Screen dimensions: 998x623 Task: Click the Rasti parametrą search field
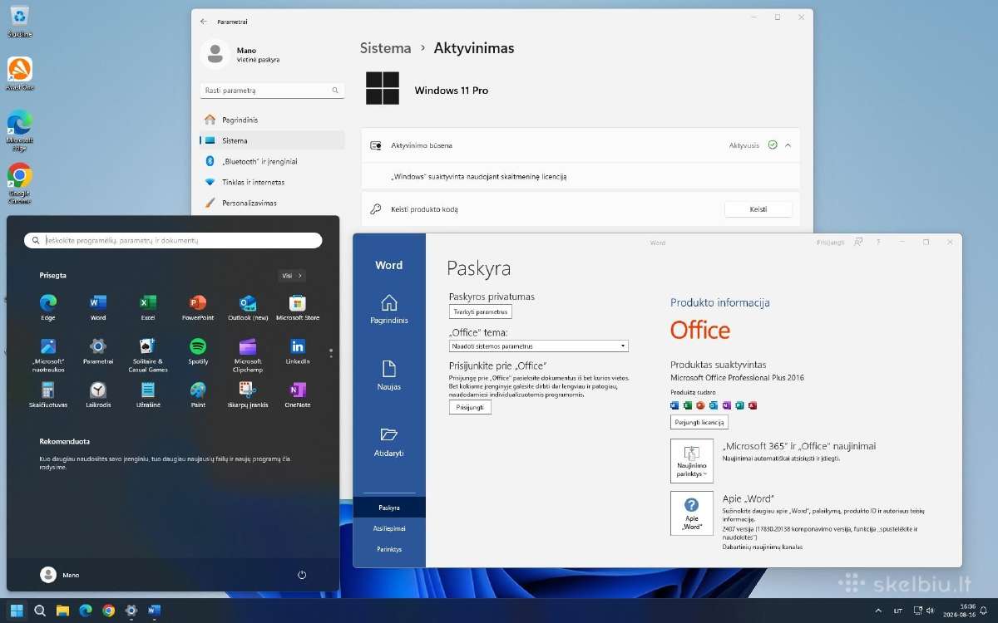coord(272,90)
